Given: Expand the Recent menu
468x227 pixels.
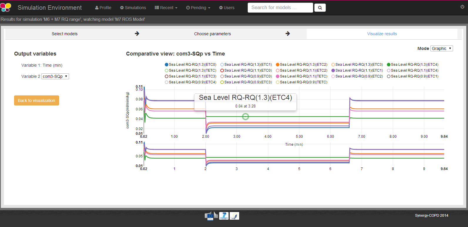Looking at the screenshot, I should (166, 8).
